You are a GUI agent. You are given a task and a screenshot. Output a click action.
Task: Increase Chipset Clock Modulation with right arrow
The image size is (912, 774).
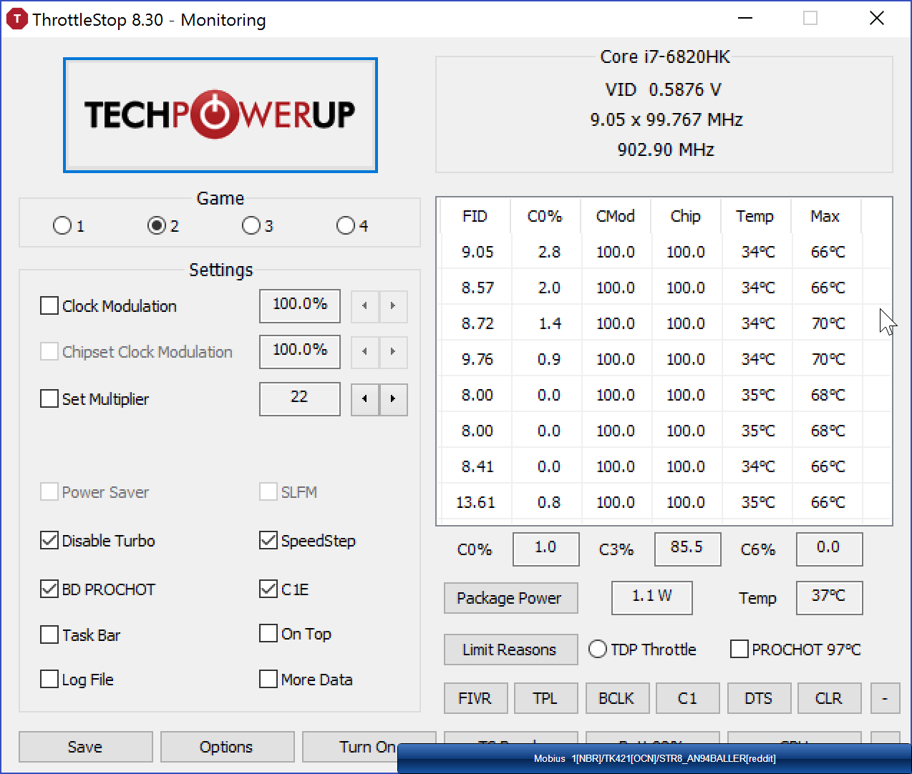[393, 352]
